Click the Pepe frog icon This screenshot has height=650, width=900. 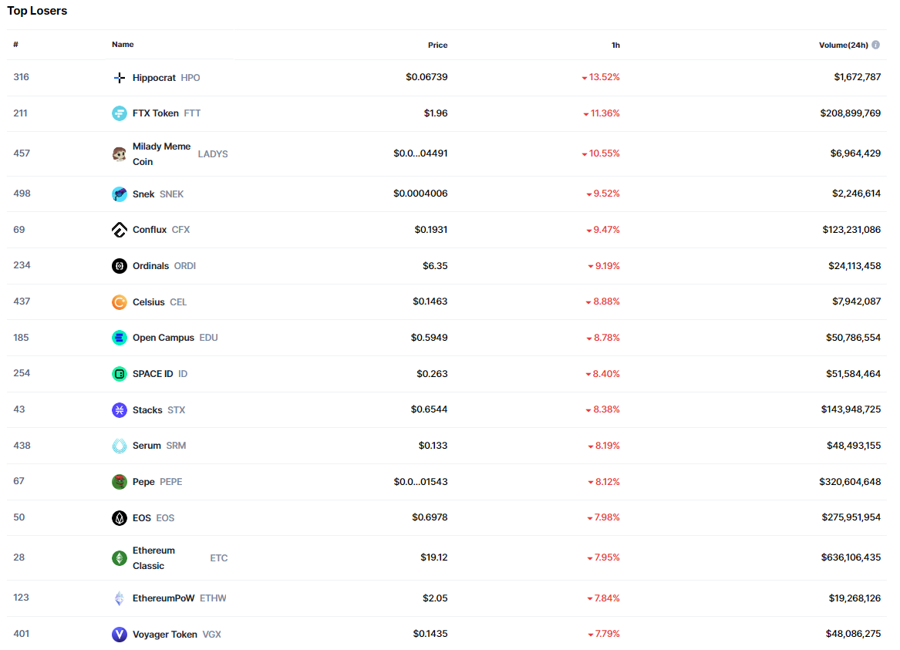(x=120, y=482)
